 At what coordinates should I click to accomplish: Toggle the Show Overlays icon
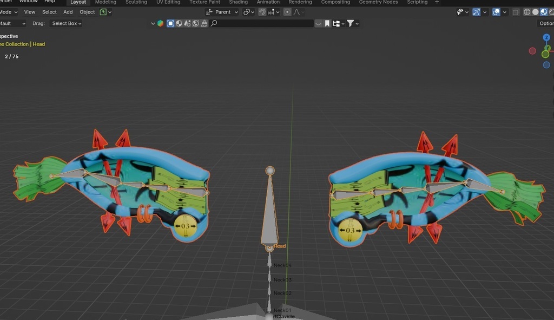point(496,11)
